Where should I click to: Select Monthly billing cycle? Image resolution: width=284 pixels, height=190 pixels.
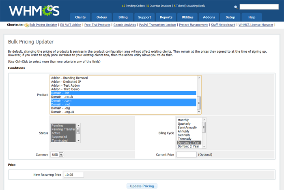189,120
